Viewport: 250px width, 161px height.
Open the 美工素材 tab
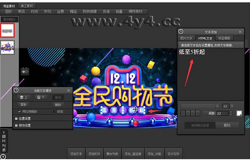click(x=27, y=6)
